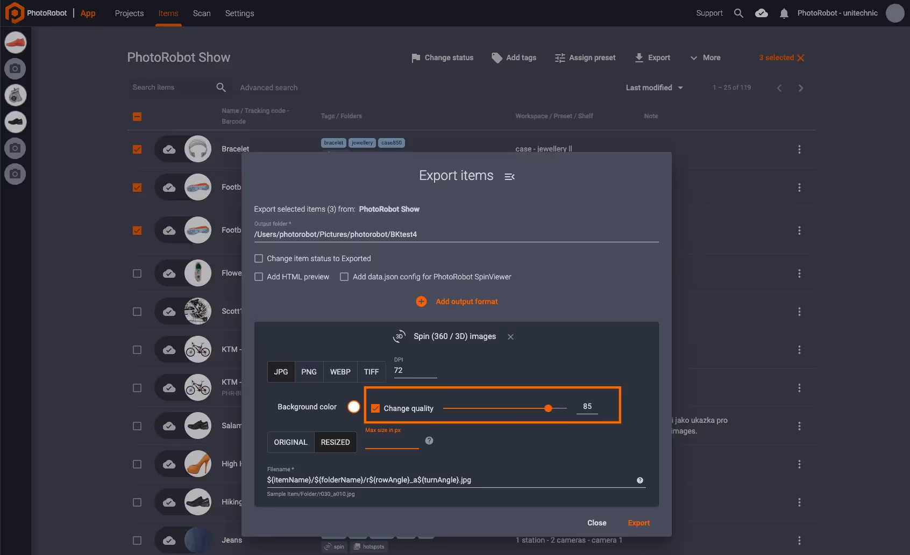Viewport: 910px width, 555px height.
Task: Click the search magnifier in top bar
Action: pyautogui.click(x=738, y=13)
